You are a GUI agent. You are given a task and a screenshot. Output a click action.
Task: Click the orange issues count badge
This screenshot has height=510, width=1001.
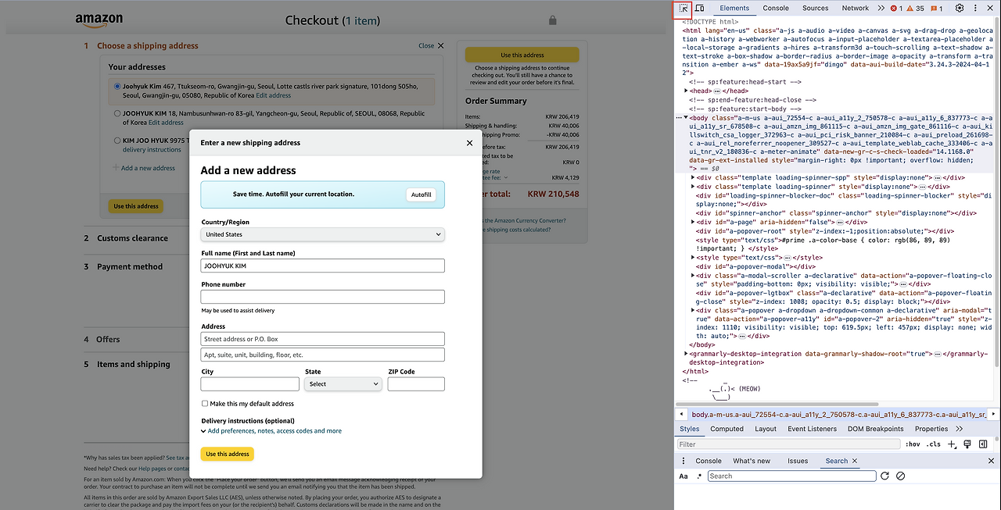(x=936, y=9)
